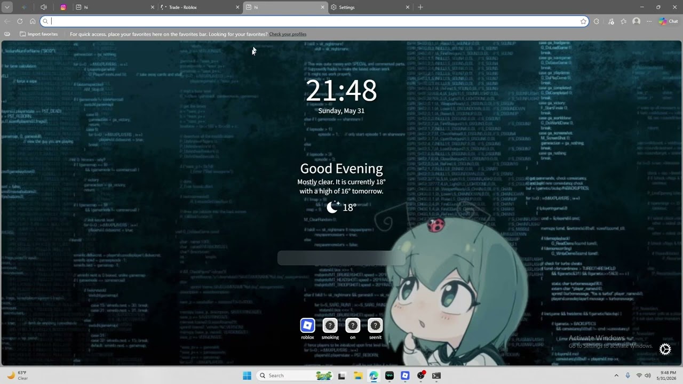Open the Terminal app on taskbar

[436, 375]
